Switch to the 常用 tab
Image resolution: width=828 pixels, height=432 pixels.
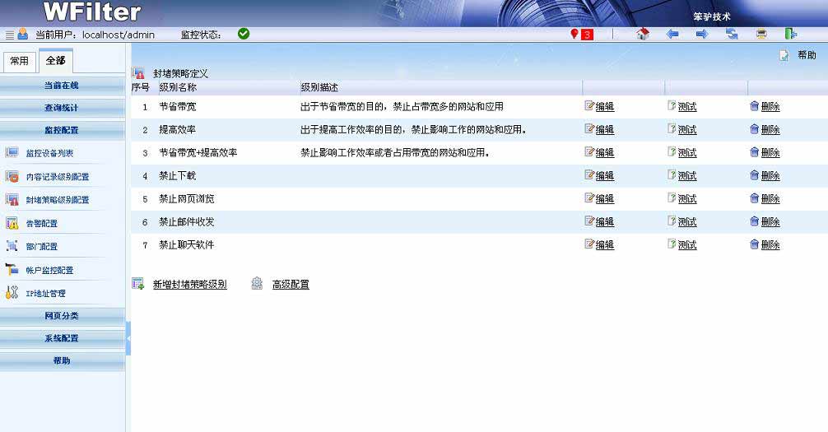coord(19,61)
